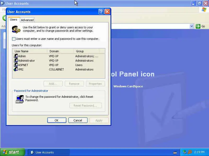The image size is (209, 156).
Task: Click the title bar icon of background User Accounts window
Action: (x=2, y=3)
